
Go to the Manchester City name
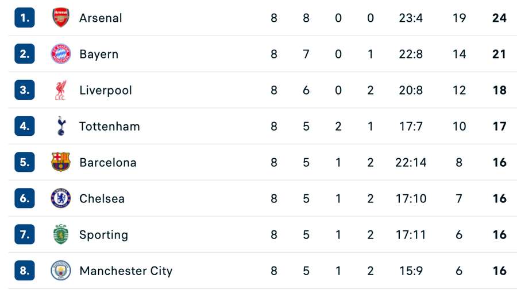(x=126, y=271)
